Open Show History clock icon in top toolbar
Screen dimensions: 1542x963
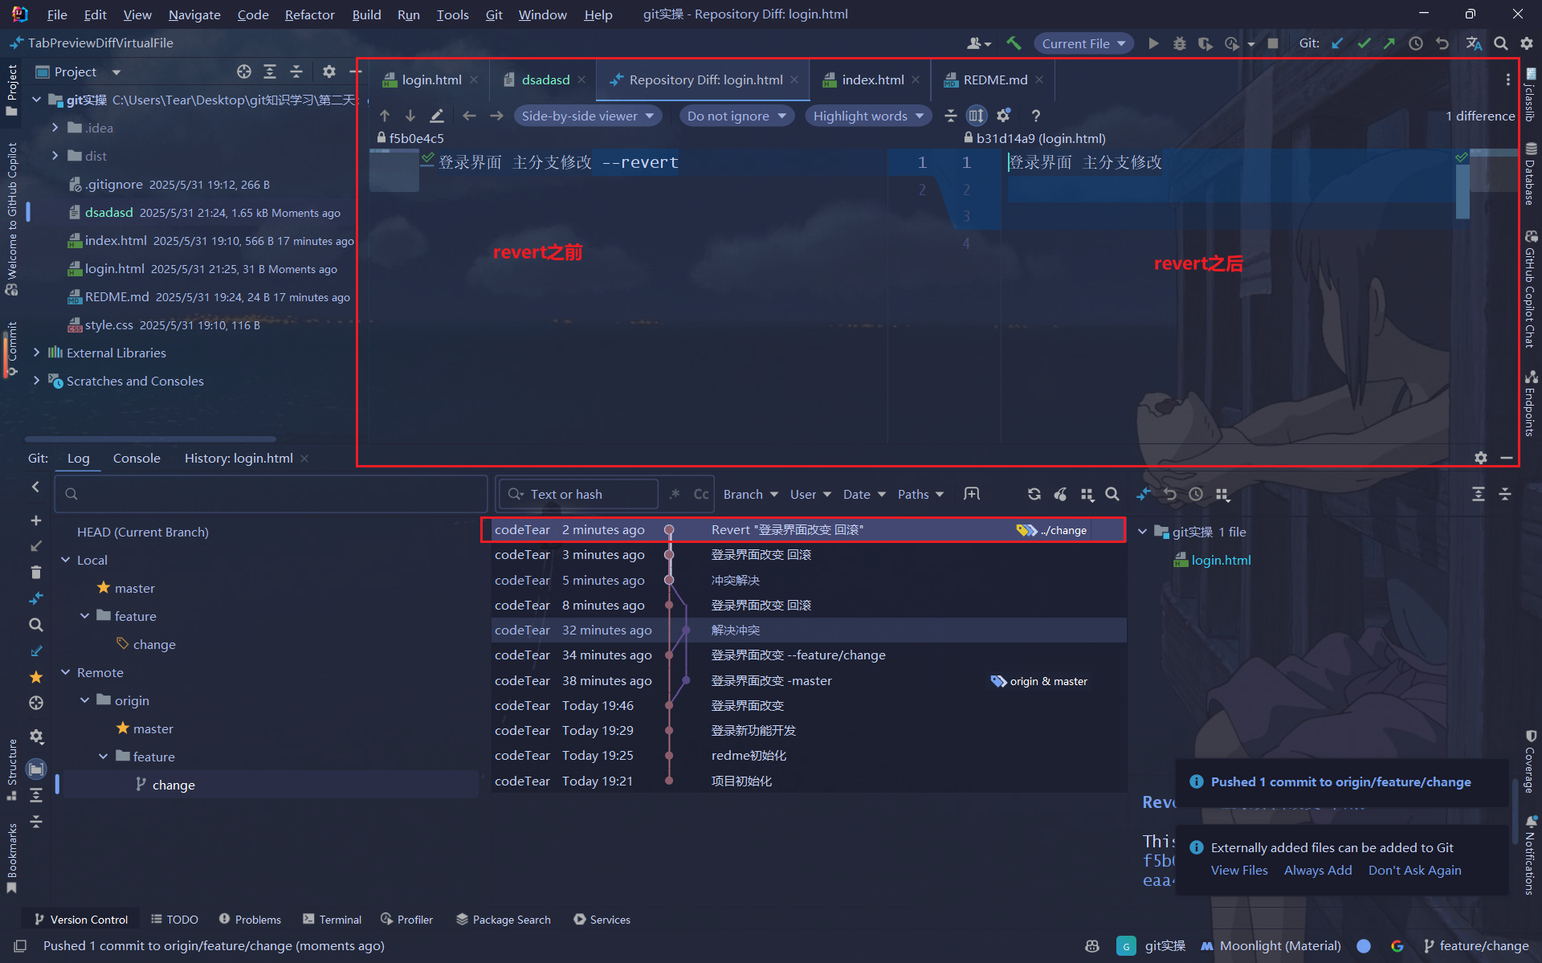[1416, 43]
